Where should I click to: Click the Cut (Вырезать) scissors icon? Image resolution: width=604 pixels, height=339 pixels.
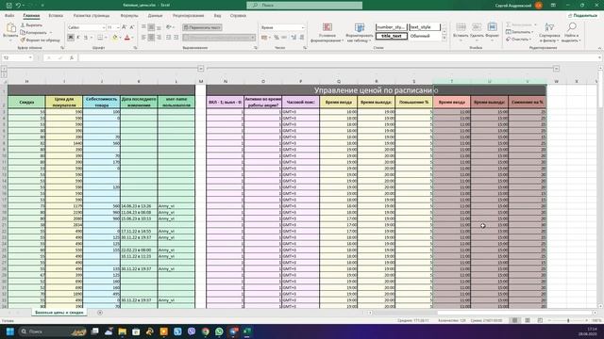click(x=23, y=25)
